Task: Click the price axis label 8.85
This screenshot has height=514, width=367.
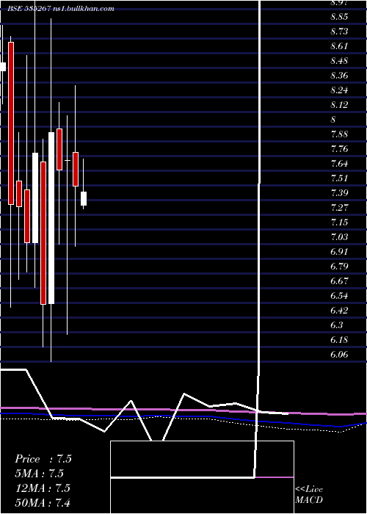Action: (x=339, y=17)
